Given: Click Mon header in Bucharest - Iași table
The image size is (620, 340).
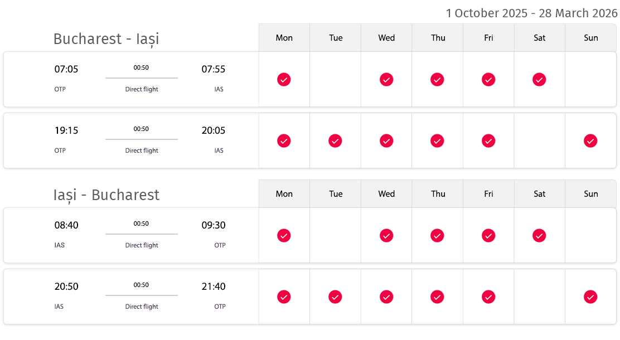Looking at the screenshot, I should click(284, 38).
